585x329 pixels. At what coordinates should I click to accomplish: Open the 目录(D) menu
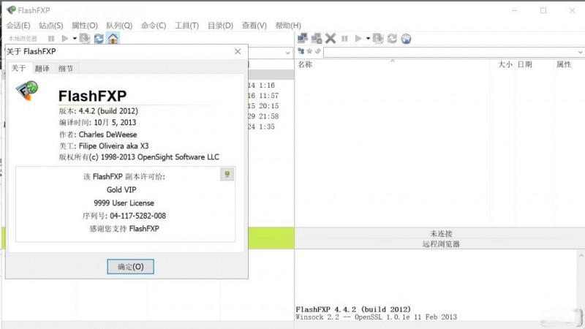click(220, 26)
